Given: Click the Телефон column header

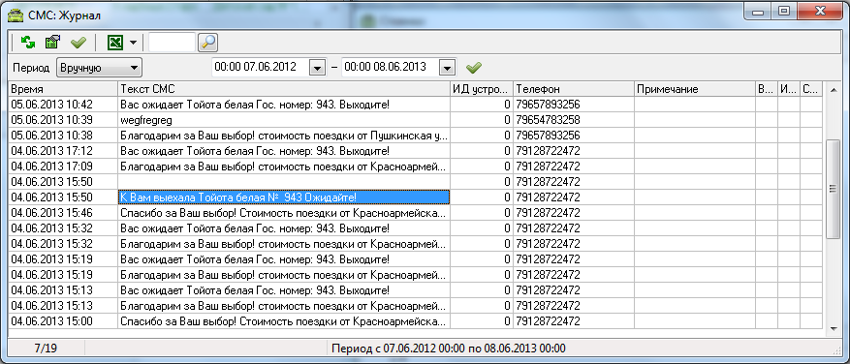Looking at the screenshot, I should pyautogui.click(x=573, y=89).
